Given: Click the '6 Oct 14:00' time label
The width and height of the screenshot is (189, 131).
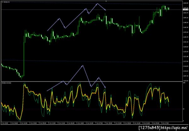Looking at the screenshot, I should point(80,123).
